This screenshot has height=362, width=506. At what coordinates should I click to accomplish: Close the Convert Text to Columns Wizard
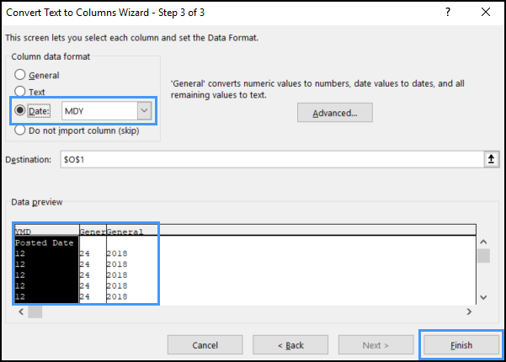(x=485, y=13)
